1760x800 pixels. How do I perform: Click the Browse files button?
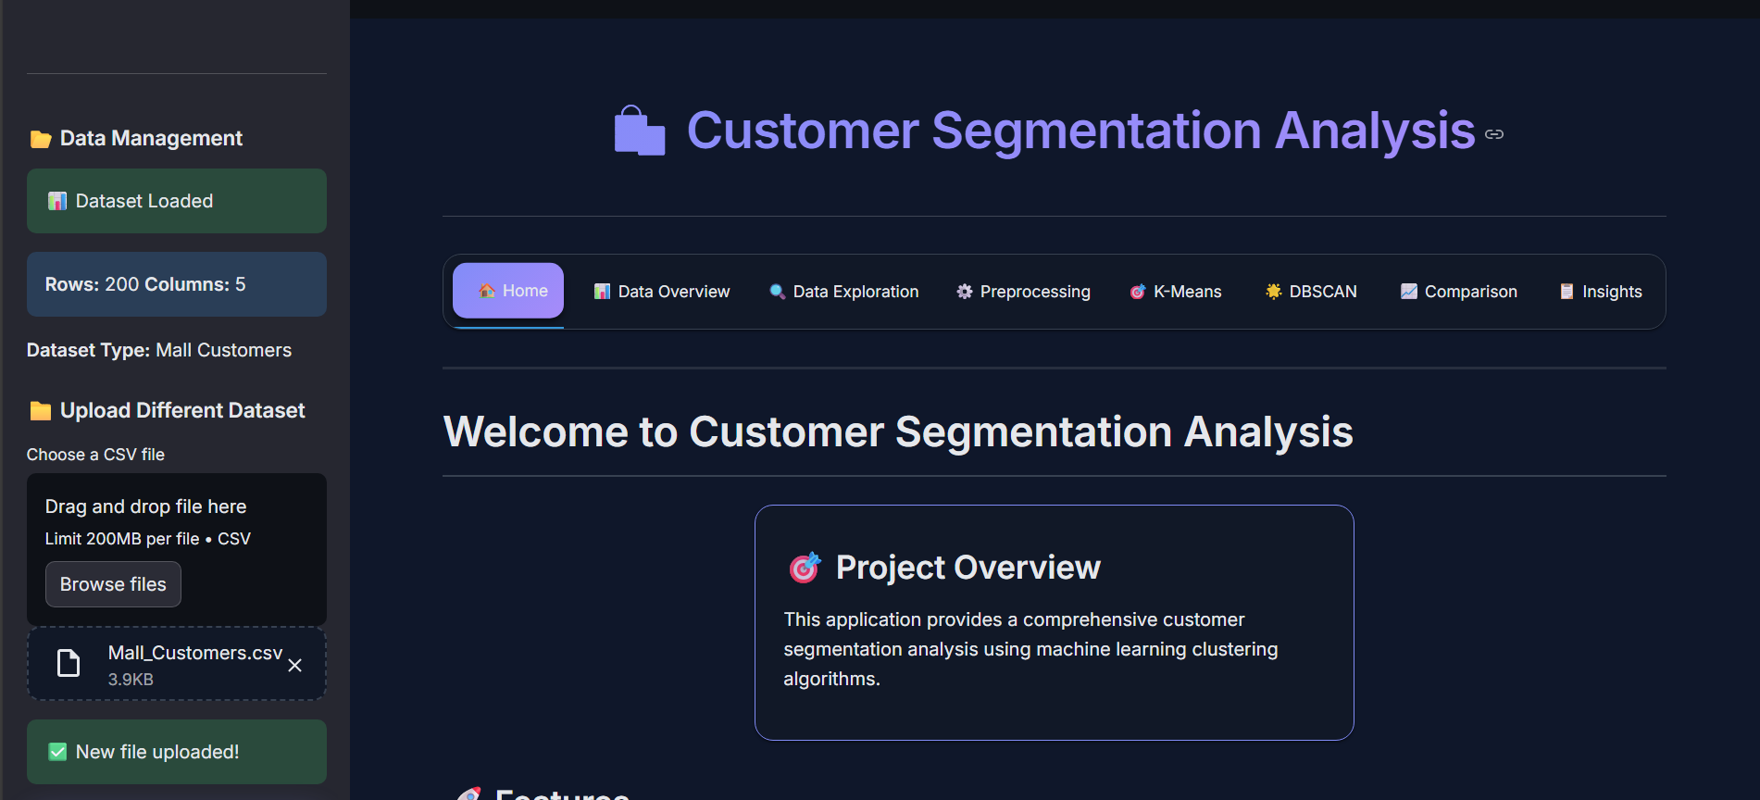coord(113,584)
